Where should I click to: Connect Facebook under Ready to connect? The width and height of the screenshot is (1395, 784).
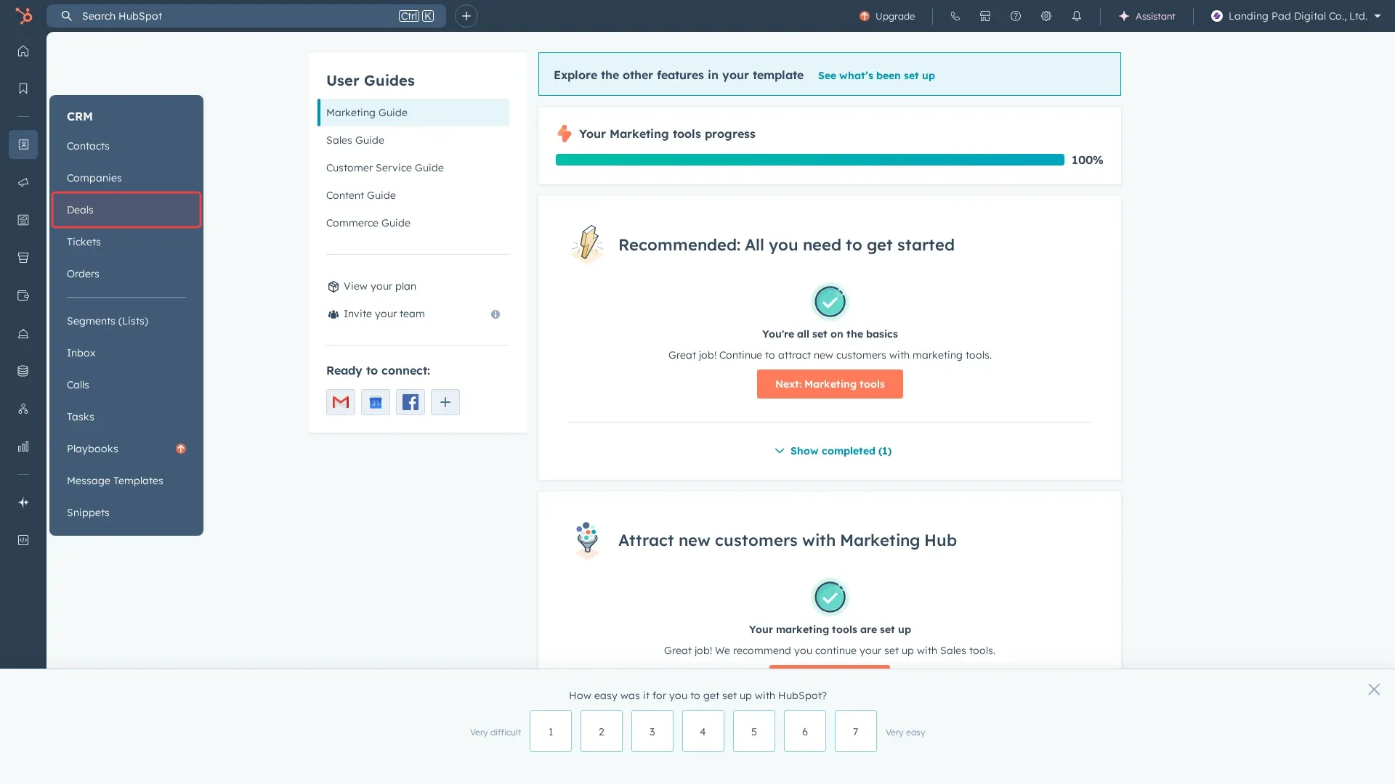pos(410,401)
